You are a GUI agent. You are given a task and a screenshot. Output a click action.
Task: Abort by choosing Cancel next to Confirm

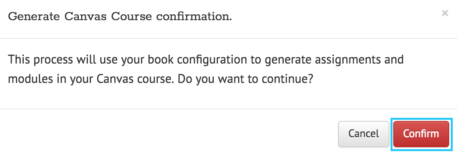(363, 134)
